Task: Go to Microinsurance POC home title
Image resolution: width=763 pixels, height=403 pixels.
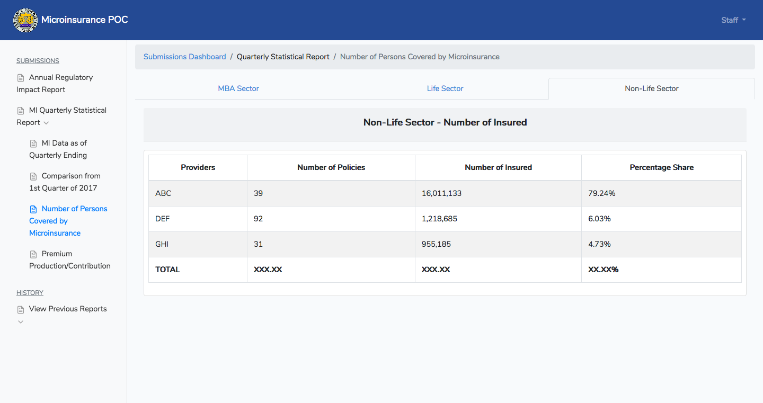Action: coord(85,20)
